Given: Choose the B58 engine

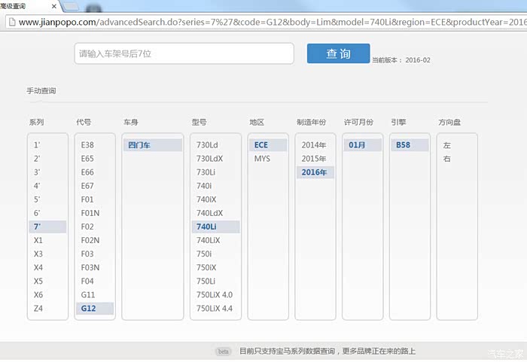Looking at the screenshot, I should point(404,145).
